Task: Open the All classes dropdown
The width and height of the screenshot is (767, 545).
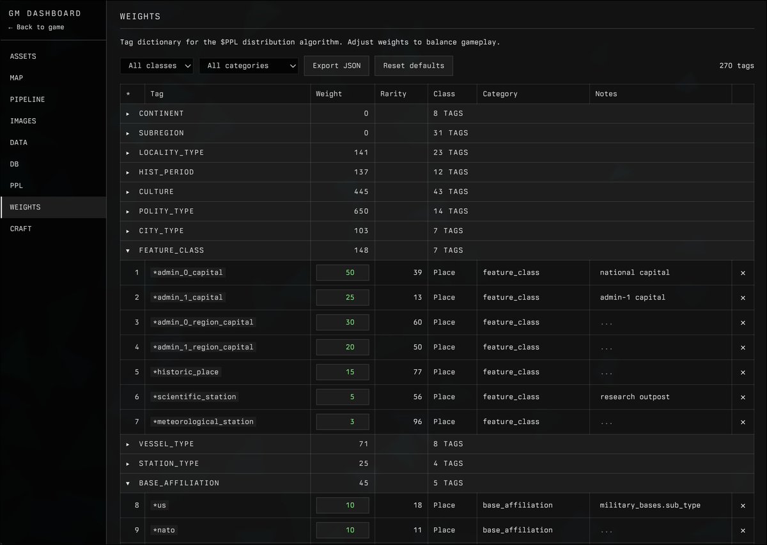Action: pyautogui.click(x=157, y=66)
